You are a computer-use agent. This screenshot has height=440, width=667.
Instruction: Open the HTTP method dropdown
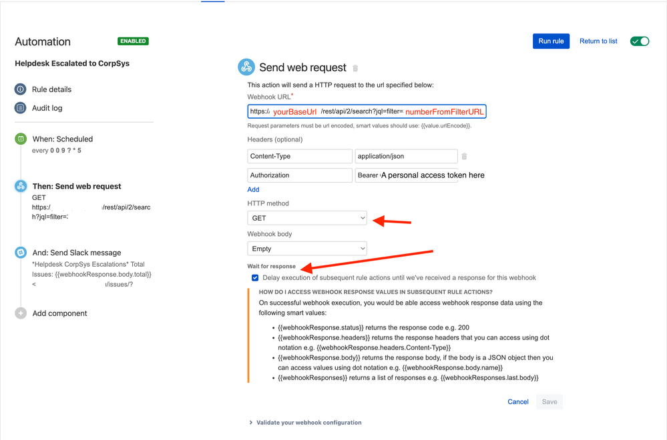(x=306, y=218)
